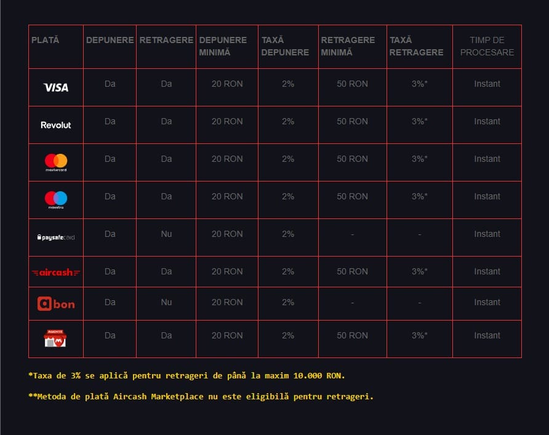Click the 'Nu' cell in paysafecard row

[166, 234]
